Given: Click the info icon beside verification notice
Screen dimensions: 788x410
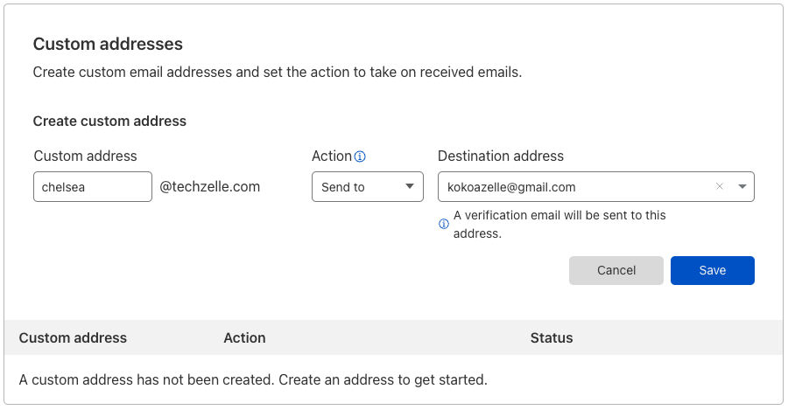Looking at the screenshot, I should (x=444, y=224).
